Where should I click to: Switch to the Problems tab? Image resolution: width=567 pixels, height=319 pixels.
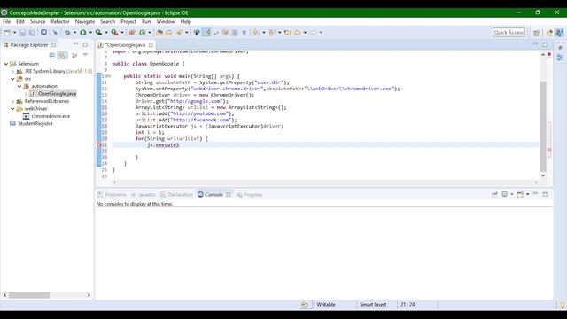(x=112, y=195)
